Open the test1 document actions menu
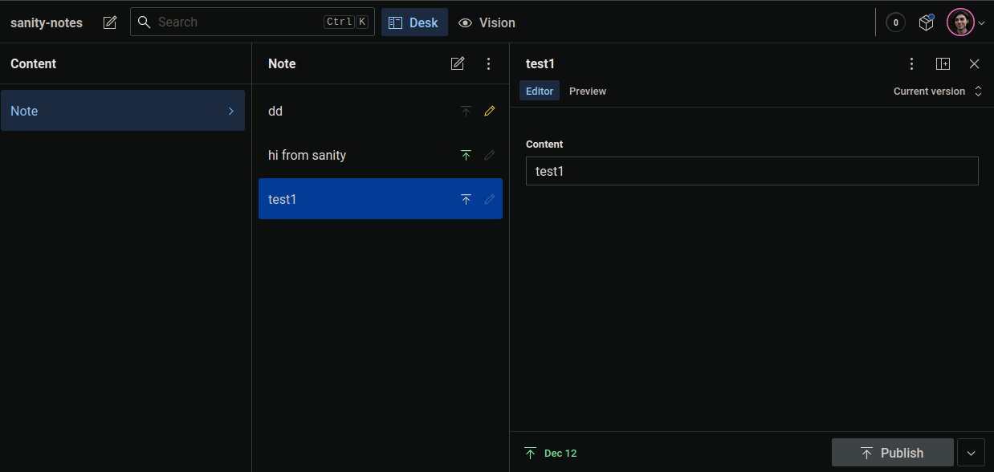This screenshot has width=994, height=472. pos(911,63)
